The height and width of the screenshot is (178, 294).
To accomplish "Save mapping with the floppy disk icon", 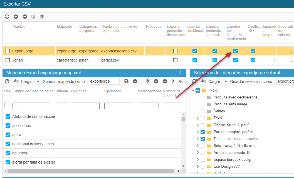I will point(126,81).
